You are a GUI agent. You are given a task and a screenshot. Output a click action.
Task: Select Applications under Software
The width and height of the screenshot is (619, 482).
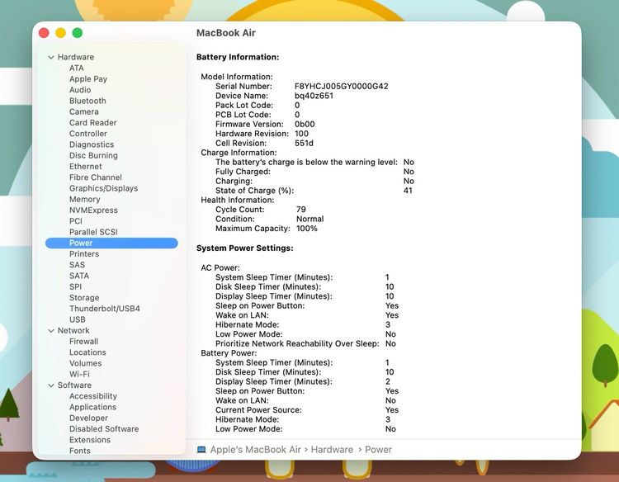[92, 407]
